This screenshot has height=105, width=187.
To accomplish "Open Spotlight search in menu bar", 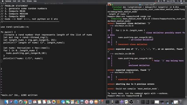I will 178,1.
